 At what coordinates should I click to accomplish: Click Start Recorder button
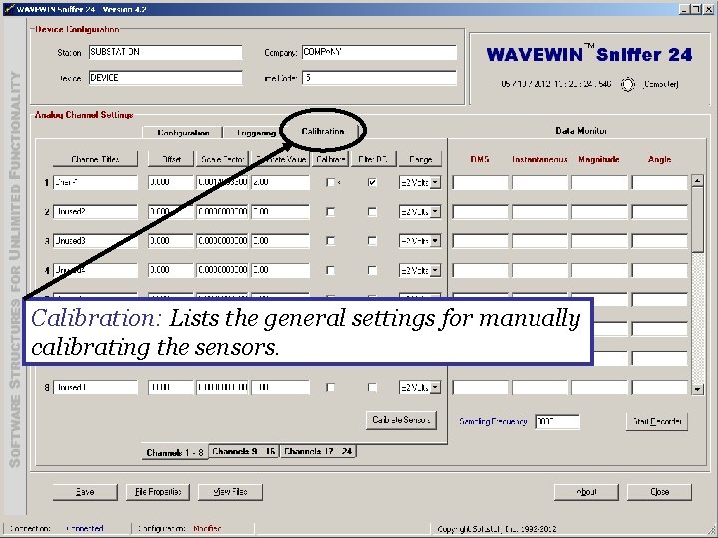657,421
